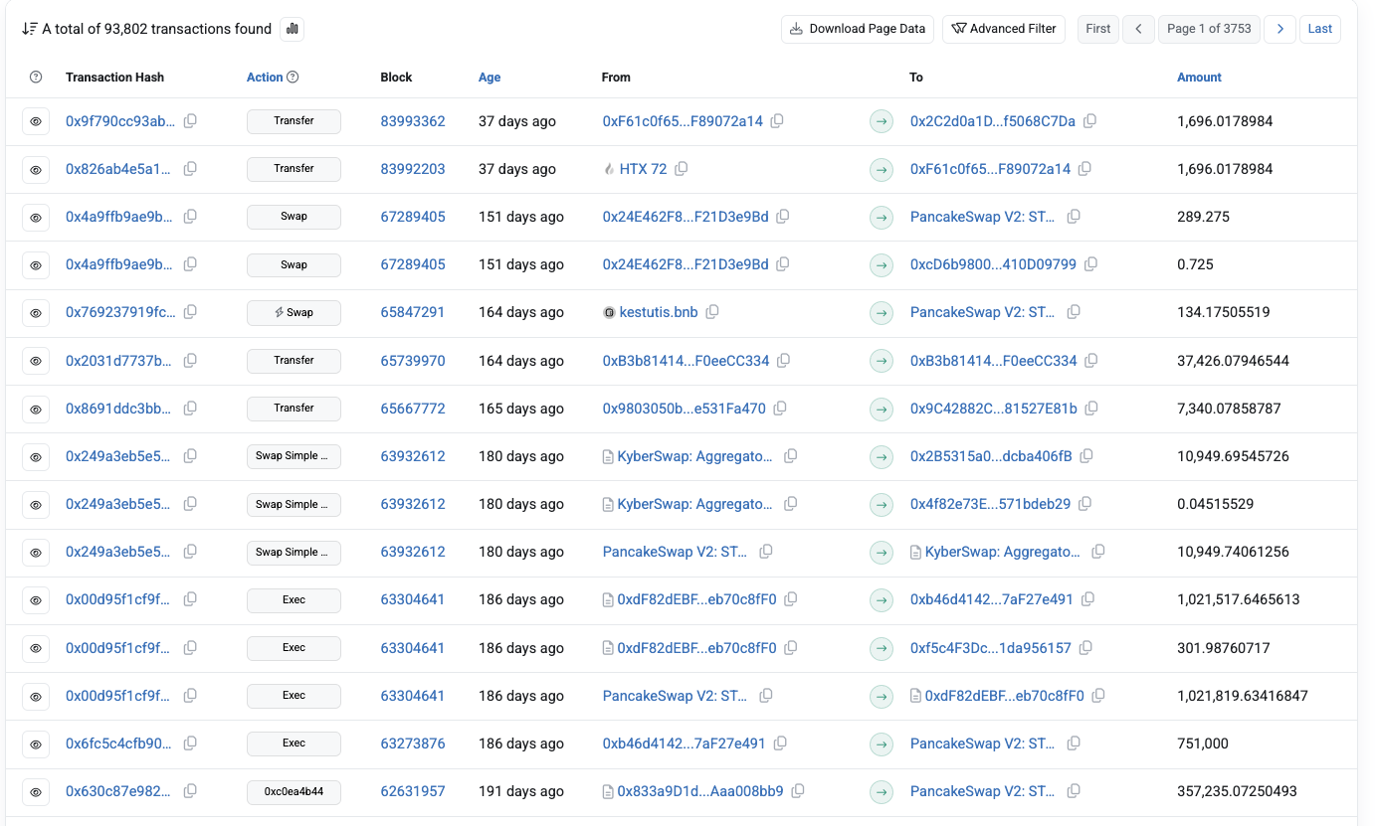The image size is (1375, 826).
Task: Click Download Page Data
Action: click(x=857, y=29)
